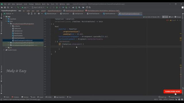Click the Select Opened File target icon
The height and width of the screenshot is (103, 184).
click(29, 13)
